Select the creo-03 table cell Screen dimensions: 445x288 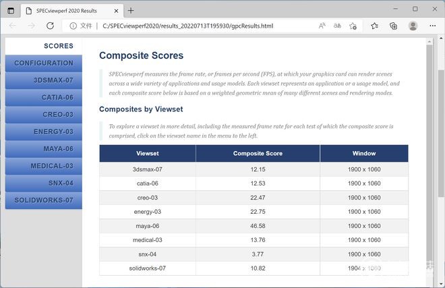click(148, 198)
